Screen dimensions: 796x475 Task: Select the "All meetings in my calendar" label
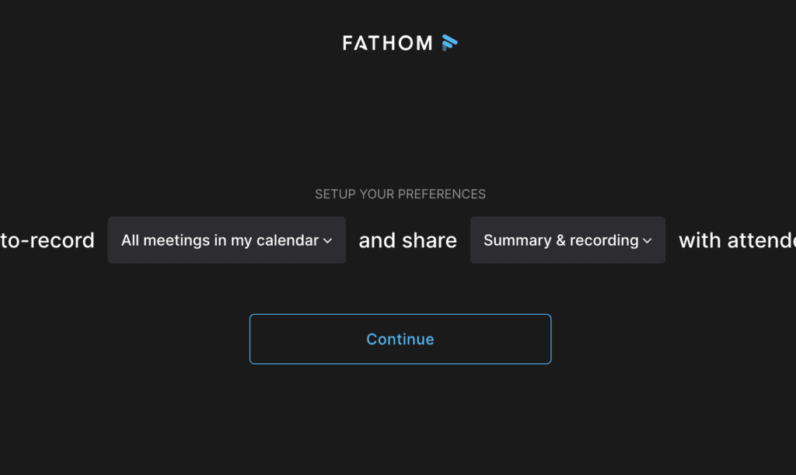pyautogui.click(x=220, y=240)
